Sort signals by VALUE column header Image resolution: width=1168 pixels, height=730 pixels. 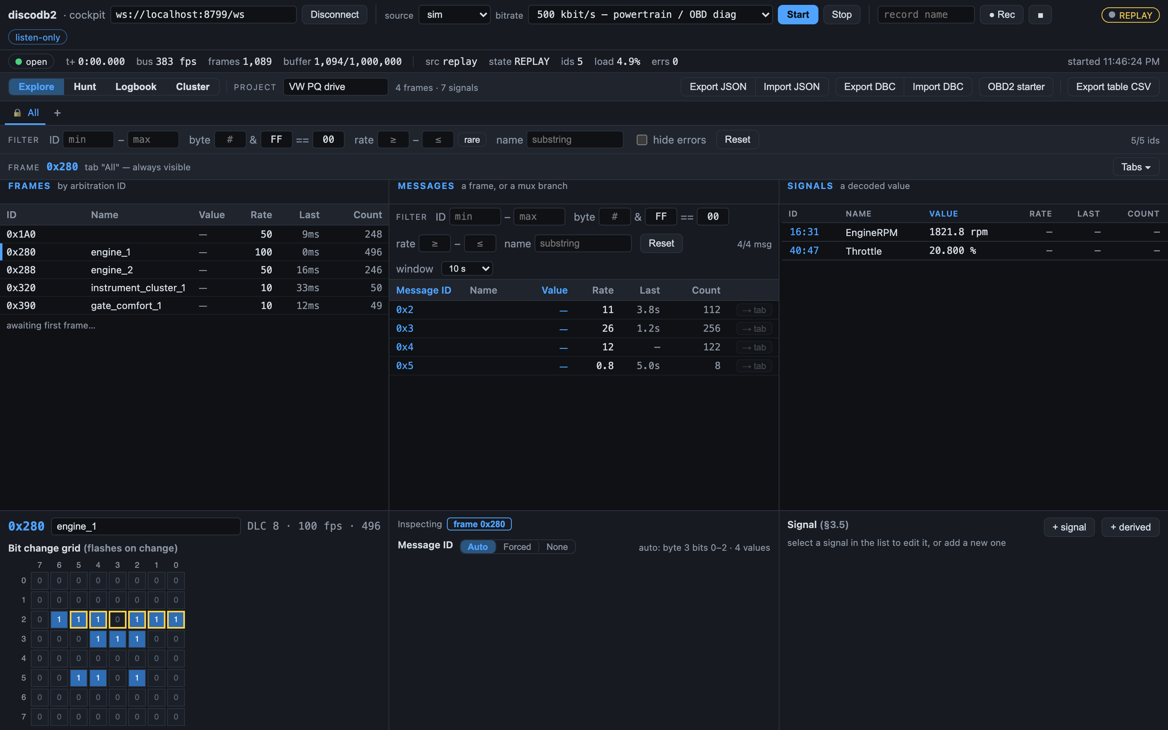[944, 214]
